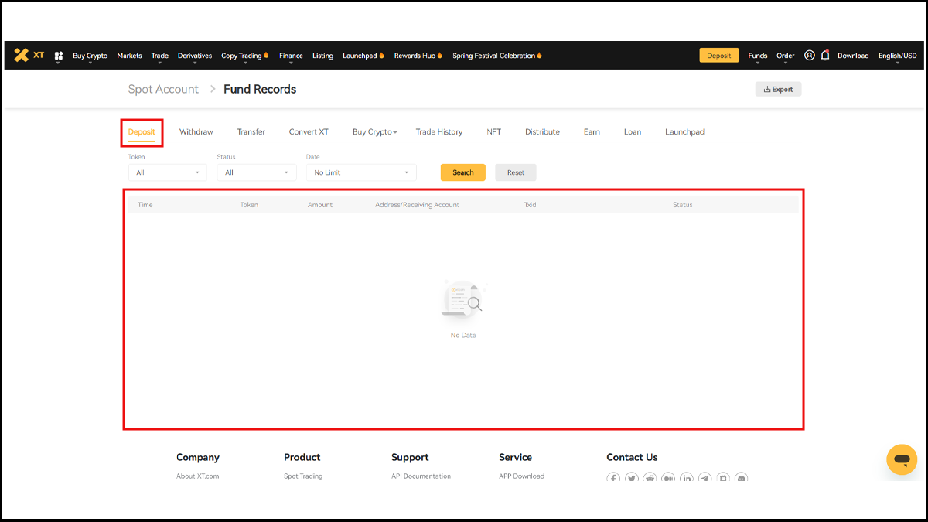The image size is (928, 522).
Task: Open the English/USD language selector
Action: [898, 56]
